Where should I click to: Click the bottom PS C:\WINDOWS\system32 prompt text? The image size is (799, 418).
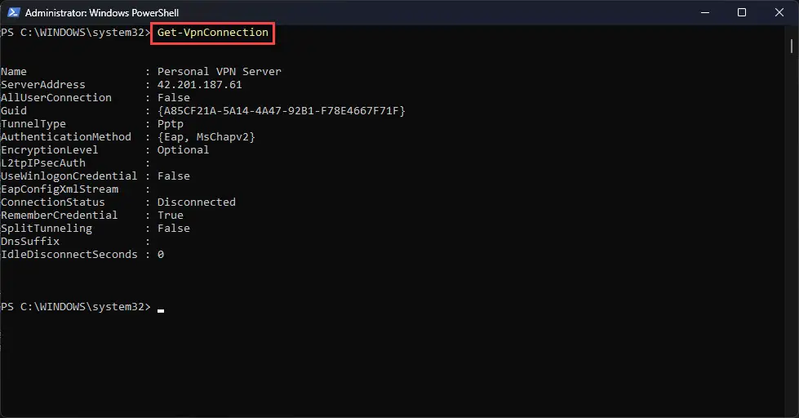tap(75, 307)
